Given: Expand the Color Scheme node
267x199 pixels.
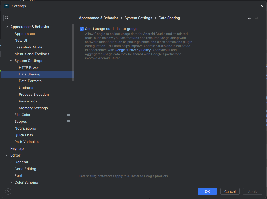Looking at the screenshot, I should [11, 182].
